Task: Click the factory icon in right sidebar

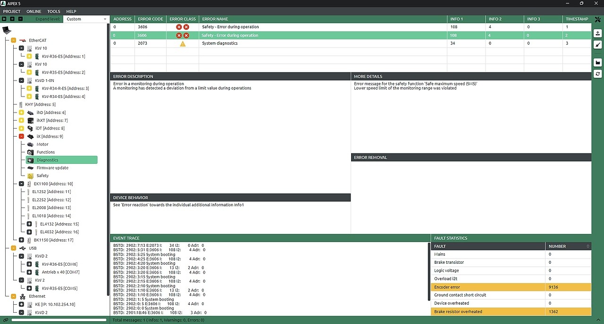Action: (x=598, y=63)
